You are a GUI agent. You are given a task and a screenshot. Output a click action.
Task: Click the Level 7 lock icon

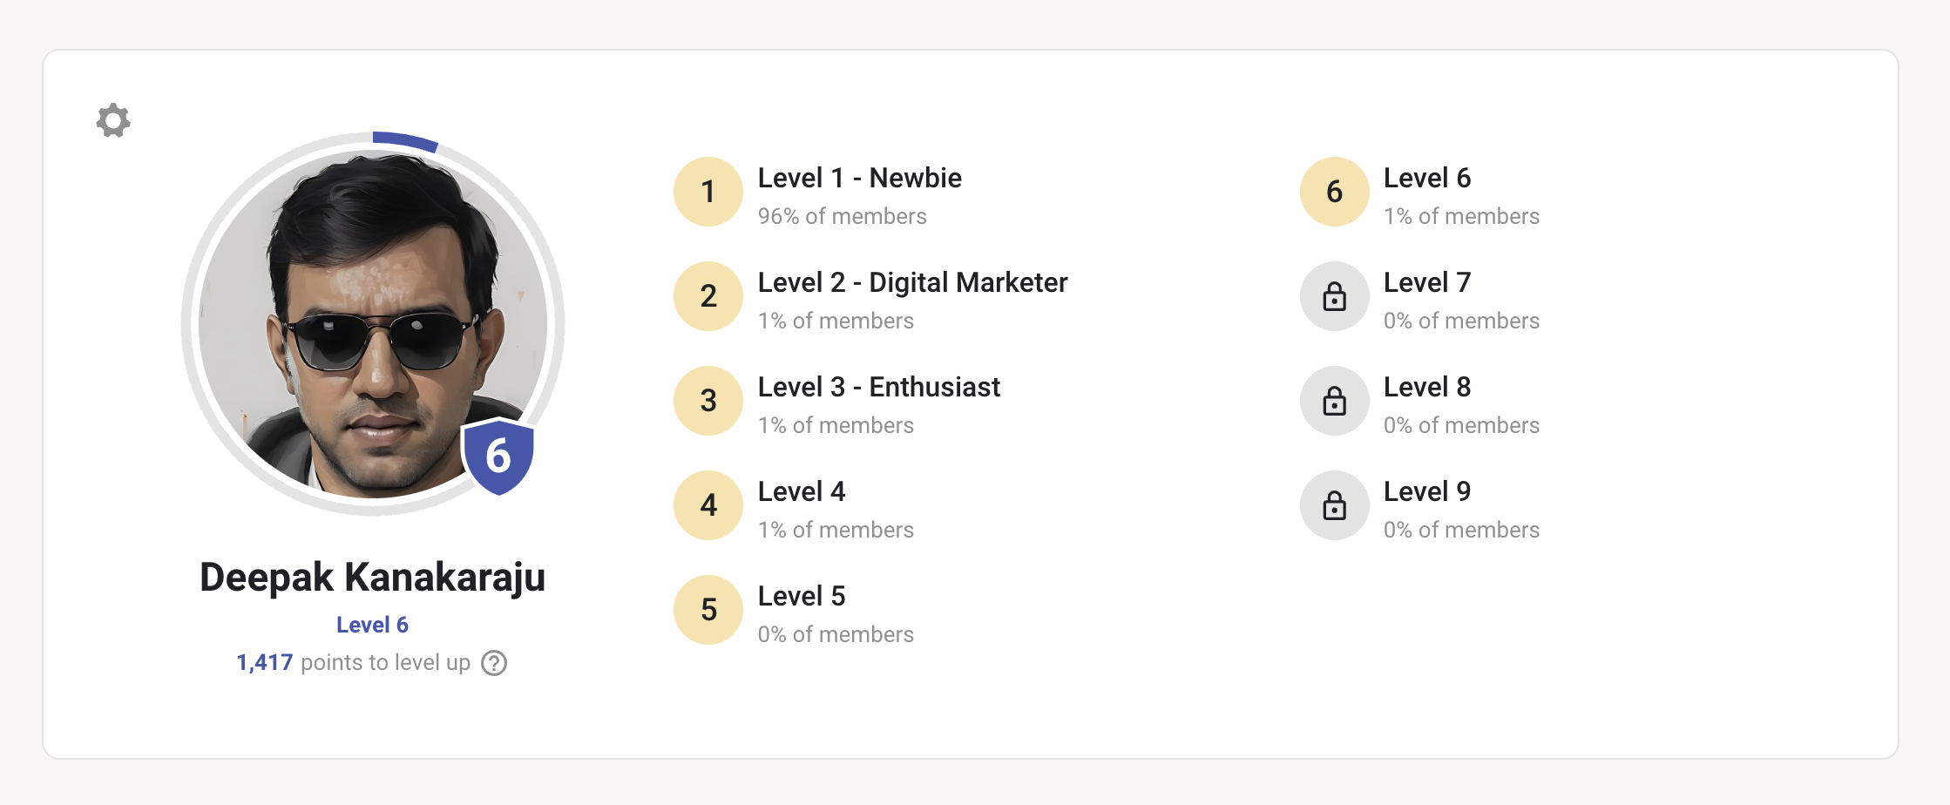pos(1334,296)
